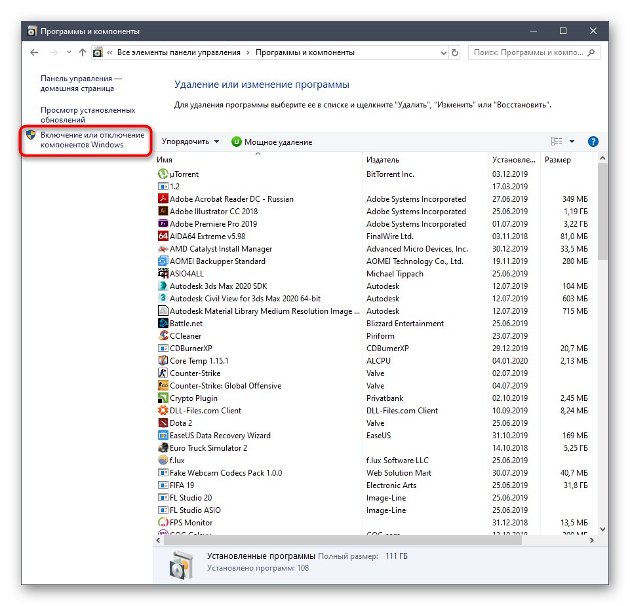630x606 pixels.
Task: Change view with the view icon button
Action: coord(557,142)
